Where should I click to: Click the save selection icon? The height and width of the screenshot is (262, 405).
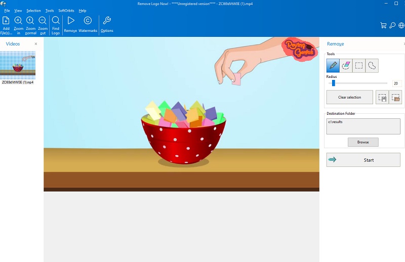pos(382,97)
